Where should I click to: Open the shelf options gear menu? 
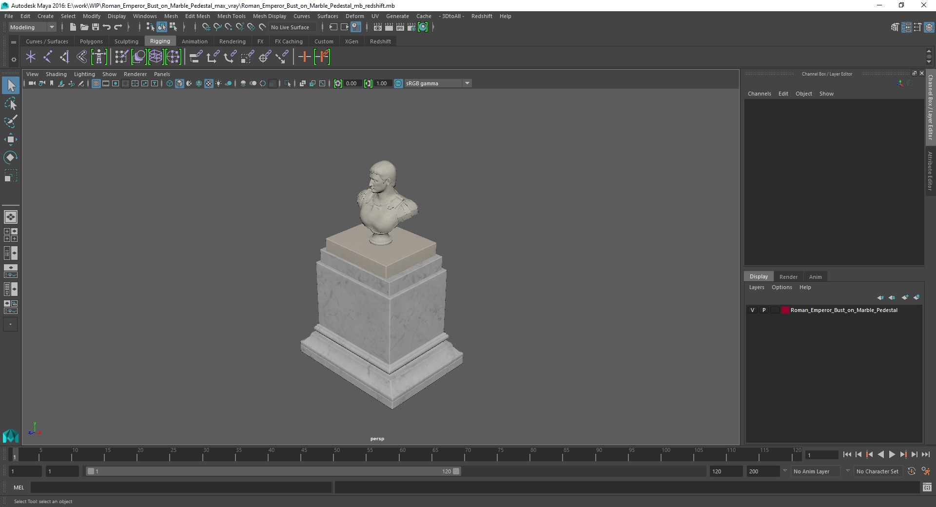point(14,59)
